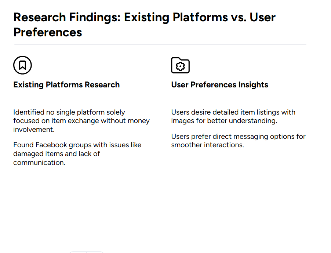Click the horizontal divider below the title
331x253 pixels.
pyautogui.click(x=160, y=44)
